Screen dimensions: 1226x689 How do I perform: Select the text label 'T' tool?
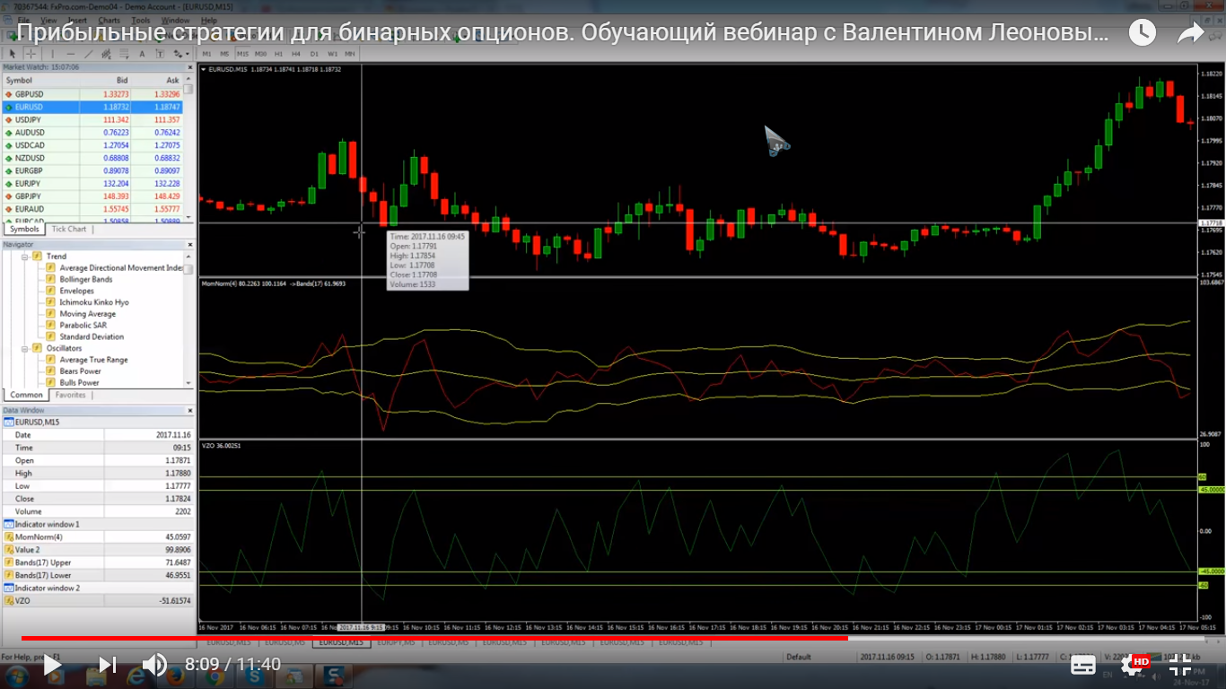pyautogui.click(x=160, y=54)
